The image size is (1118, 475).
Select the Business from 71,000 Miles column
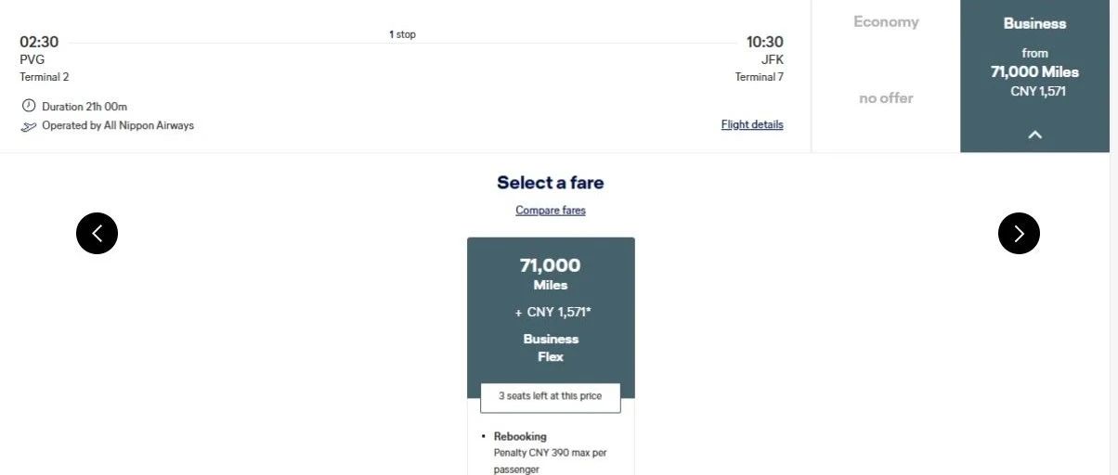1034,65
